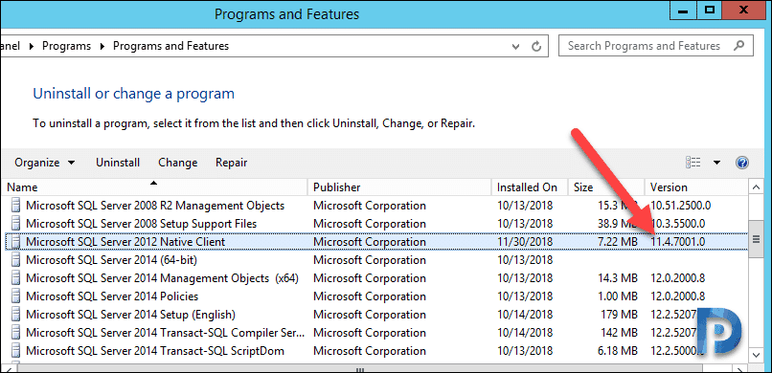Click Version cell of 2014 Policies row
Viewport: 772px width, 373px height.
tap(677, 296)
